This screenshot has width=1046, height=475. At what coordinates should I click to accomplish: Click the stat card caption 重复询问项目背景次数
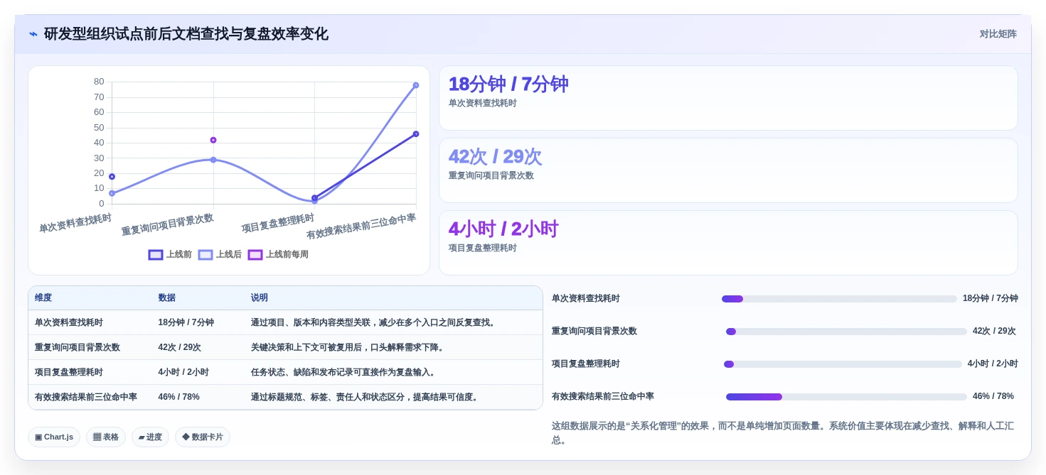[x=491, y=175]
